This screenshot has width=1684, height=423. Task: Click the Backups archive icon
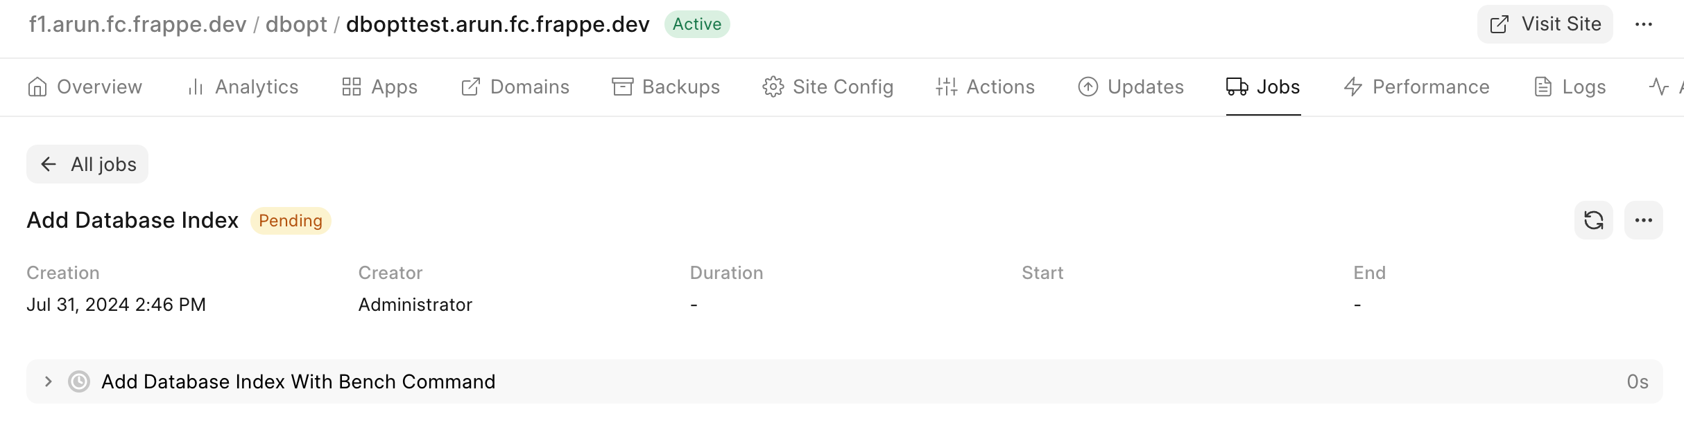tap(622, 87)
